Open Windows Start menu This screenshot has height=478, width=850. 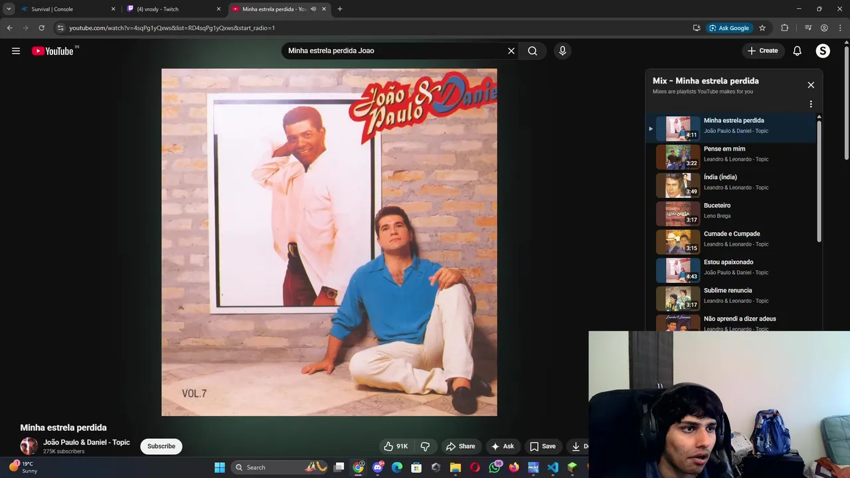pyautogui.click(x=220, y=467)
